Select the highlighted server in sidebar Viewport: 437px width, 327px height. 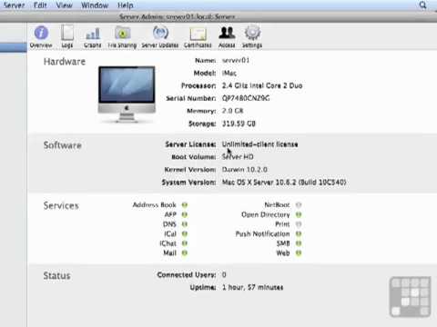(x=14, y=47)
